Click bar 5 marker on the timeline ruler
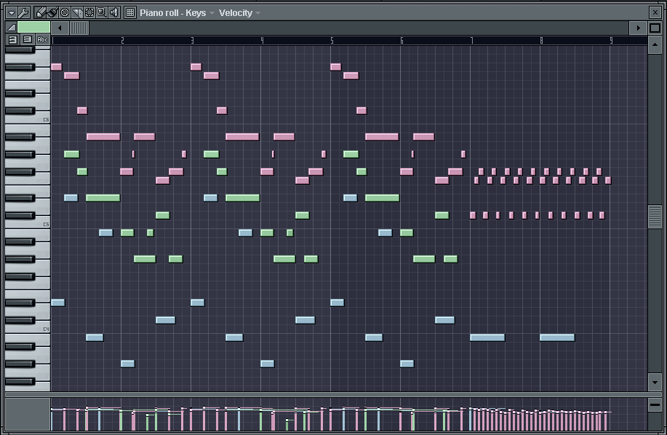Viewport: 667px width, 435px height. pos(332,40)
